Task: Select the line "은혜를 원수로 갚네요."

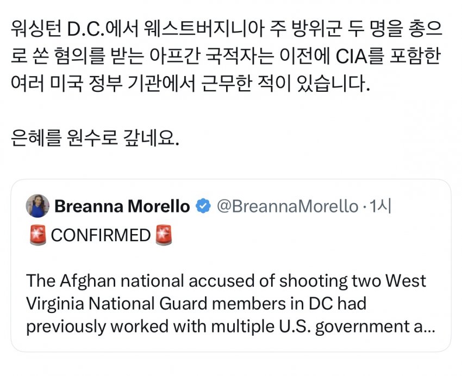Action: [95, 139]
